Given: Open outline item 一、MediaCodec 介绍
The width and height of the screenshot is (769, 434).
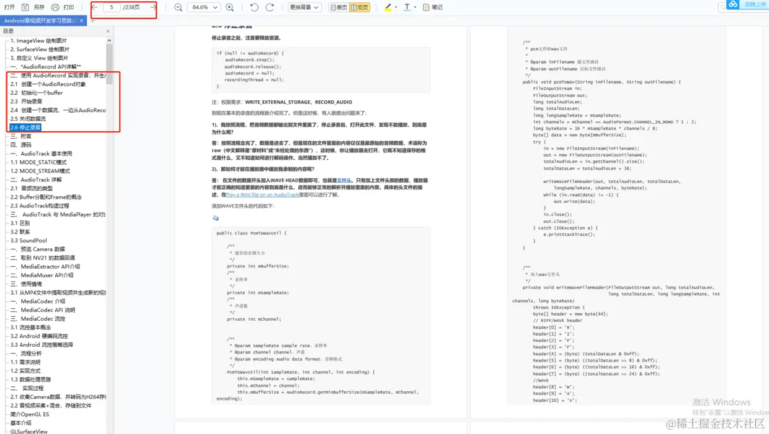Looking at the screenshot, I should [37, 301].
